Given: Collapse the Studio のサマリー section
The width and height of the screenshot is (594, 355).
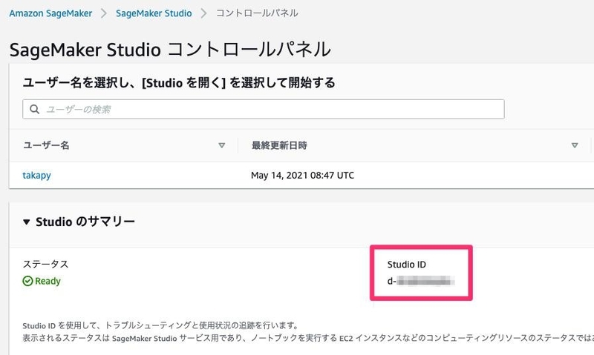Looking at the screenshot, I should 26,222.
